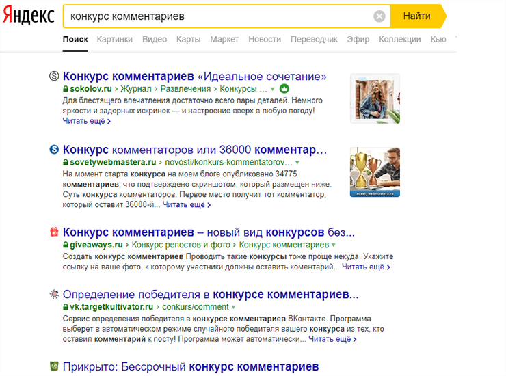Click Читать ещё in the giveaways.ru snippet

click(366, 267)
